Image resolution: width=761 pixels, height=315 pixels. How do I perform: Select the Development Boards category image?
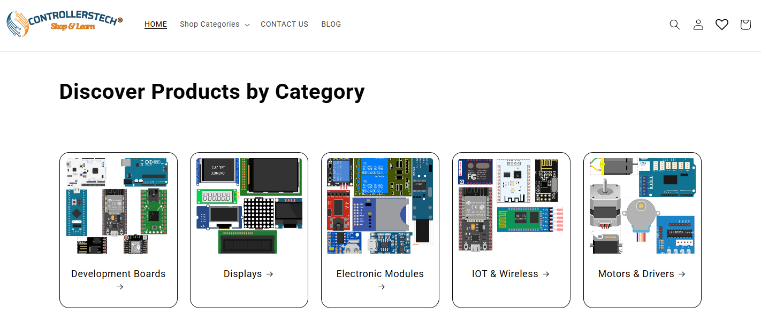[118, 206]
